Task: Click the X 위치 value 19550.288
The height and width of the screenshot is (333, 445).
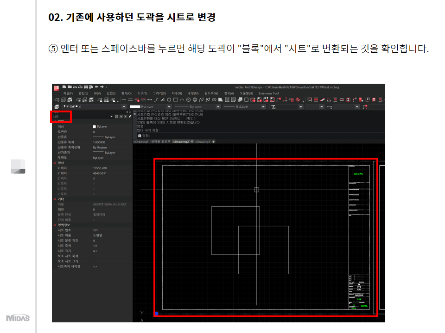Action: (x=100, y=168)
